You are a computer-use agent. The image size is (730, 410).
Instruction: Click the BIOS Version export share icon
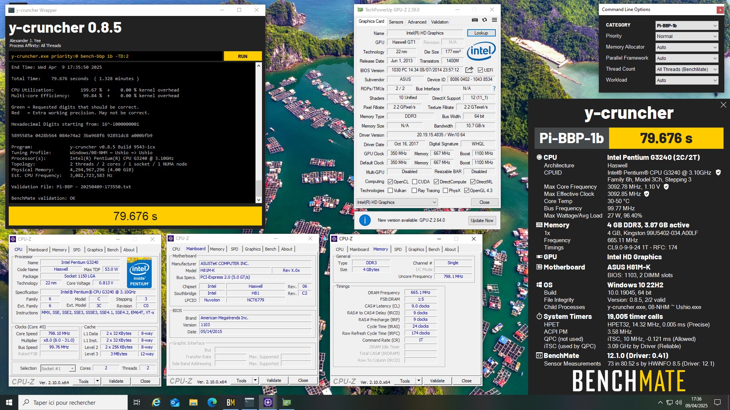tap(469, 70)
